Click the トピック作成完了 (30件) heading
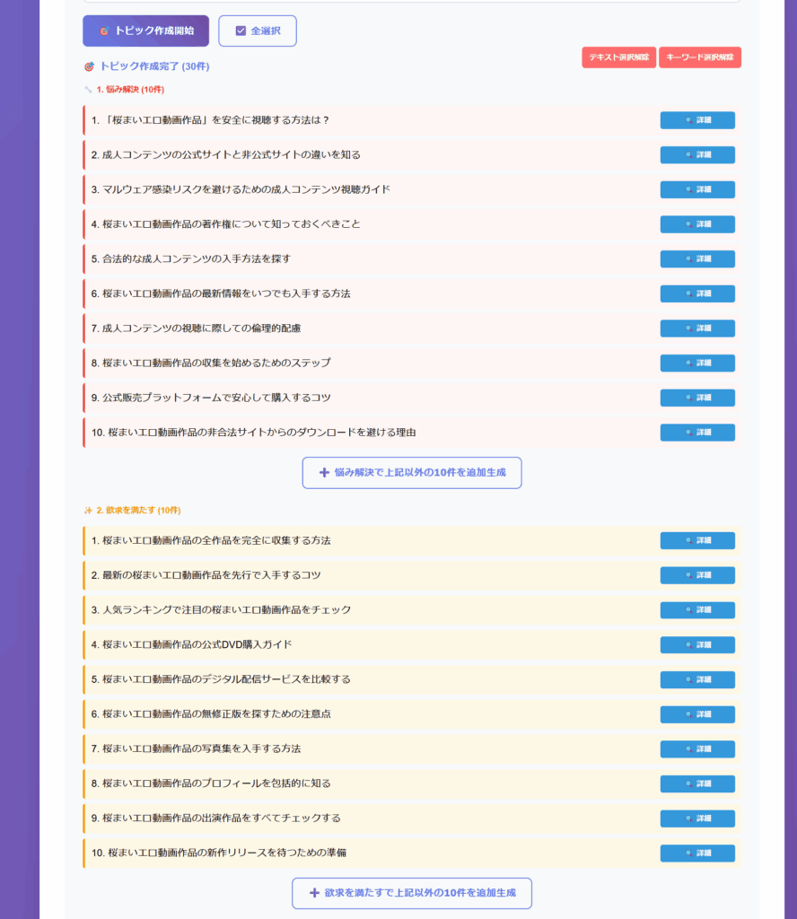The width and height of the screenshot is (797, 919). pyautogui.click(x=147, y=66)
